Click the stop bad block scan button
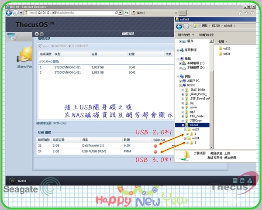The height and width of the screenshot is (210, 262). click(x=78, y=46)
